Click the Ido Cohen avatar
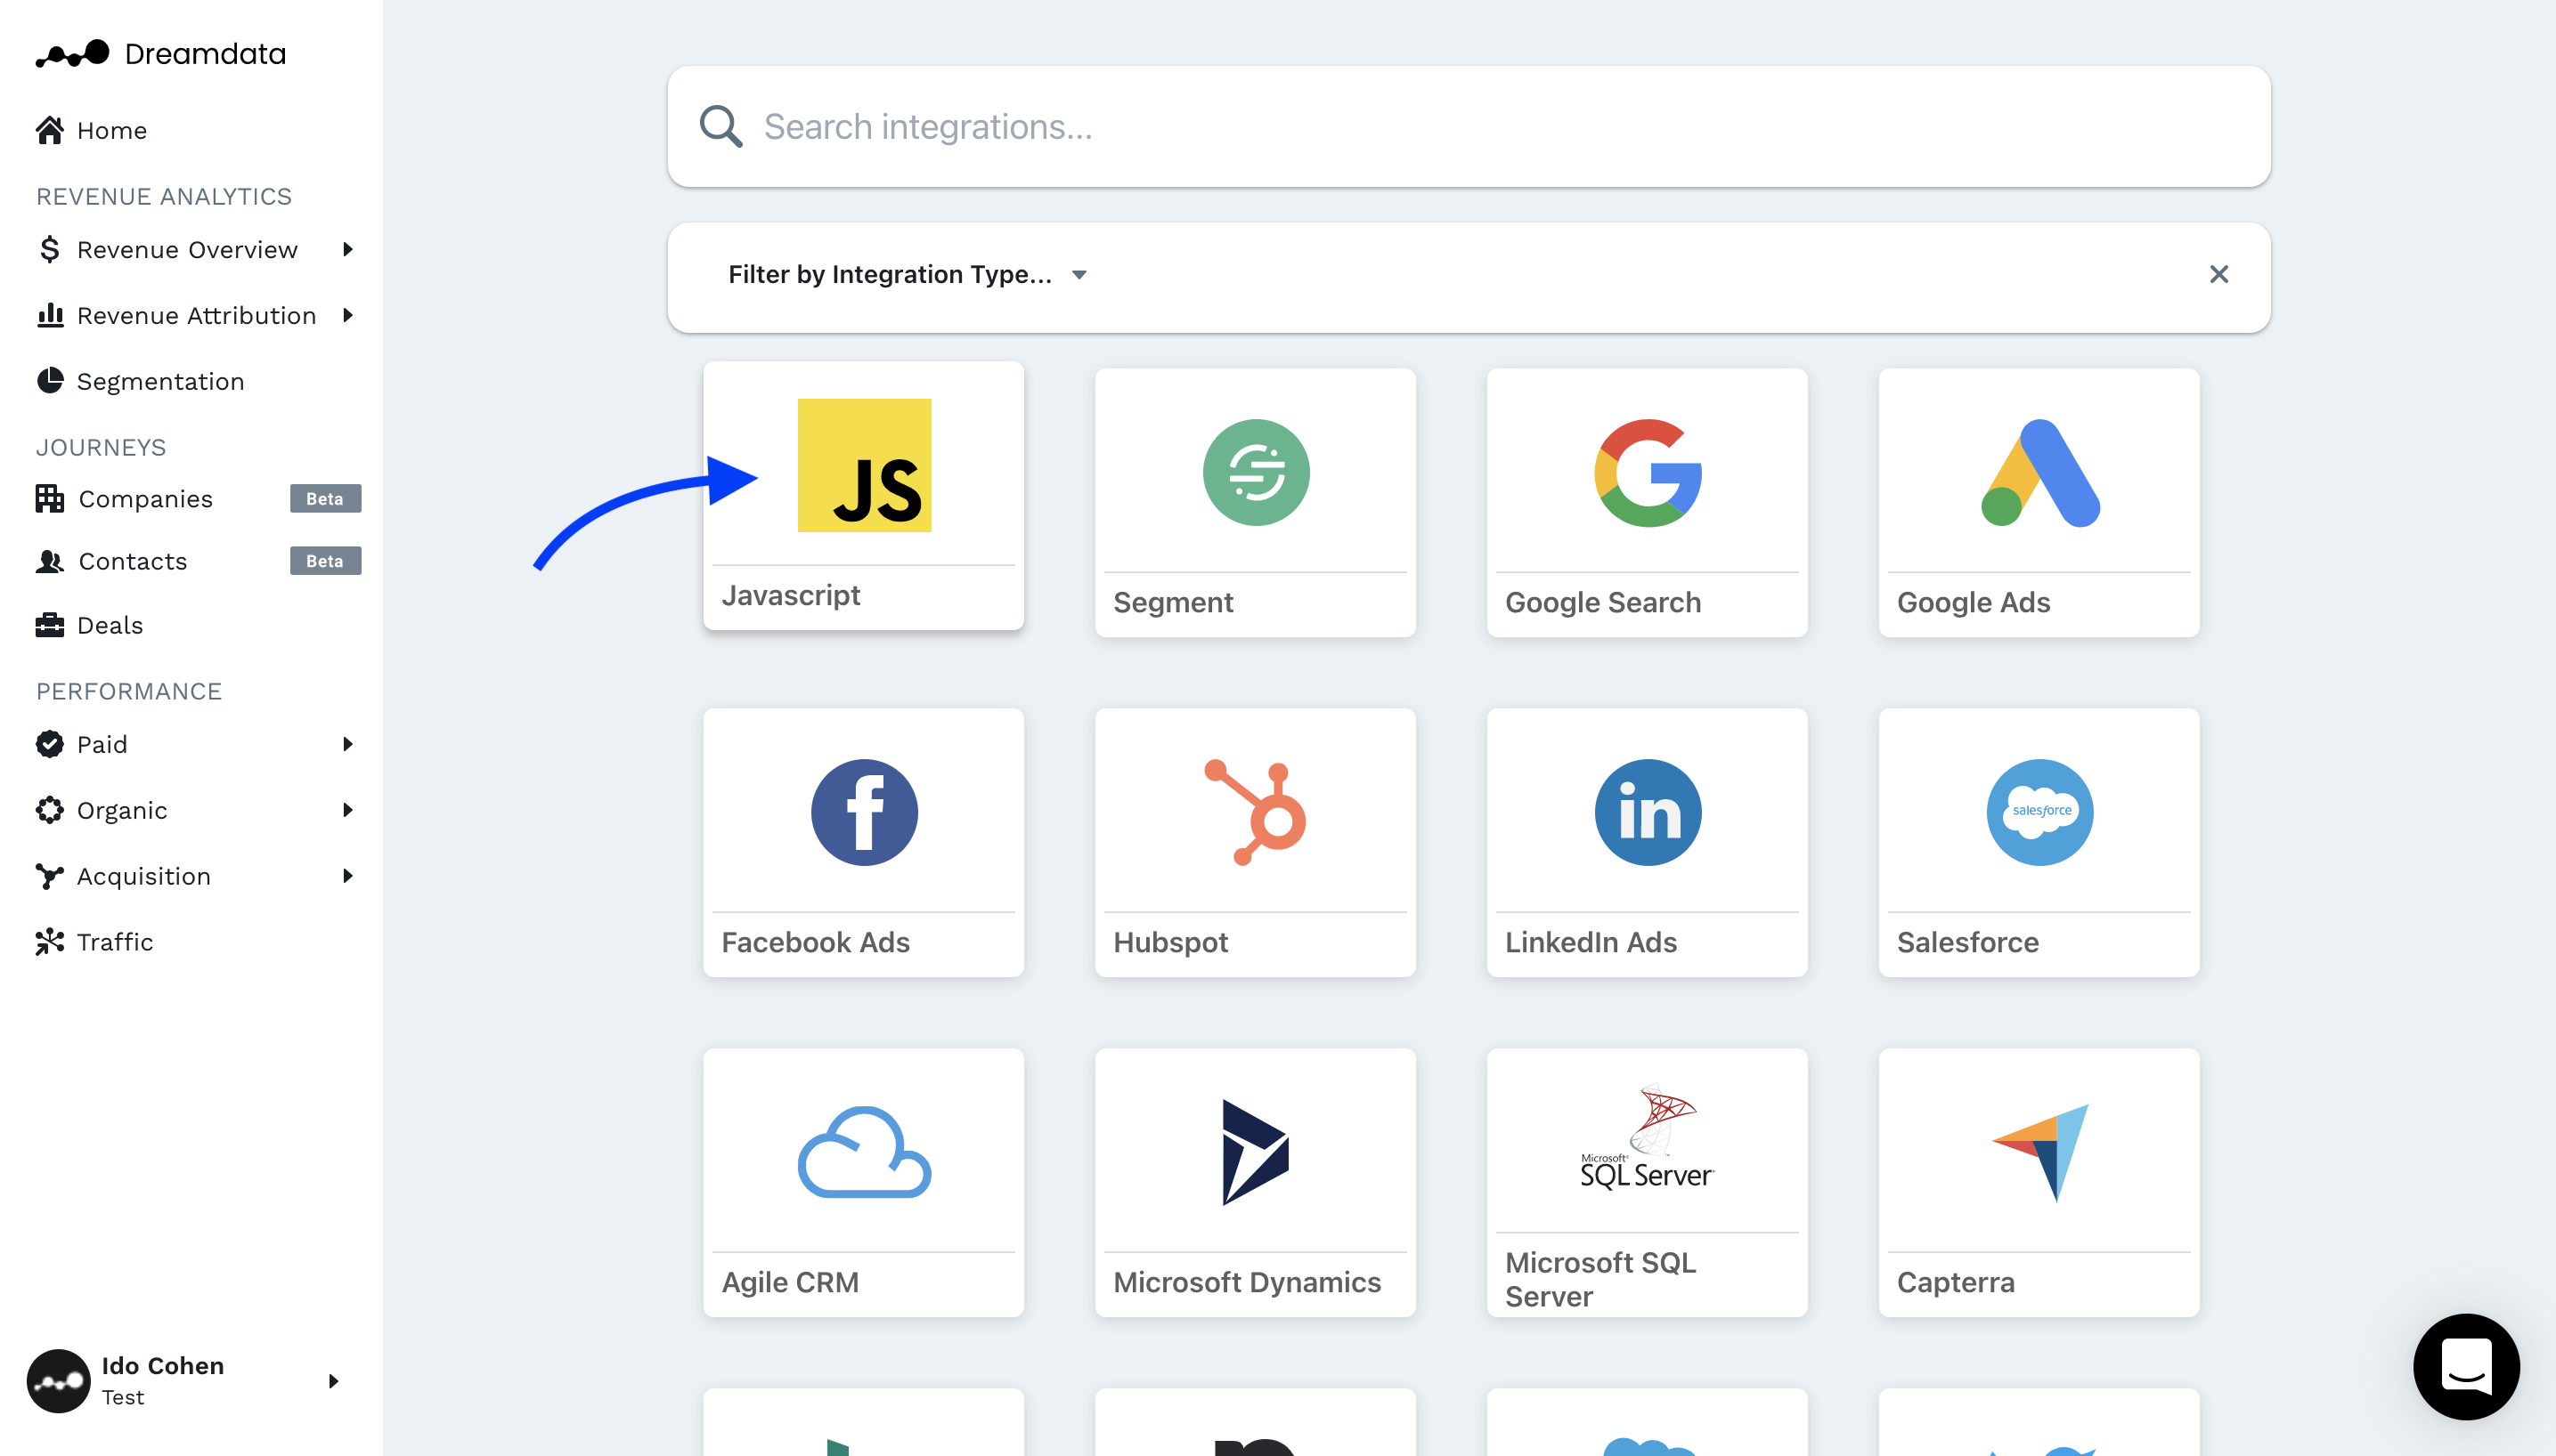 pyautogui.click(x=58, y=1381)
